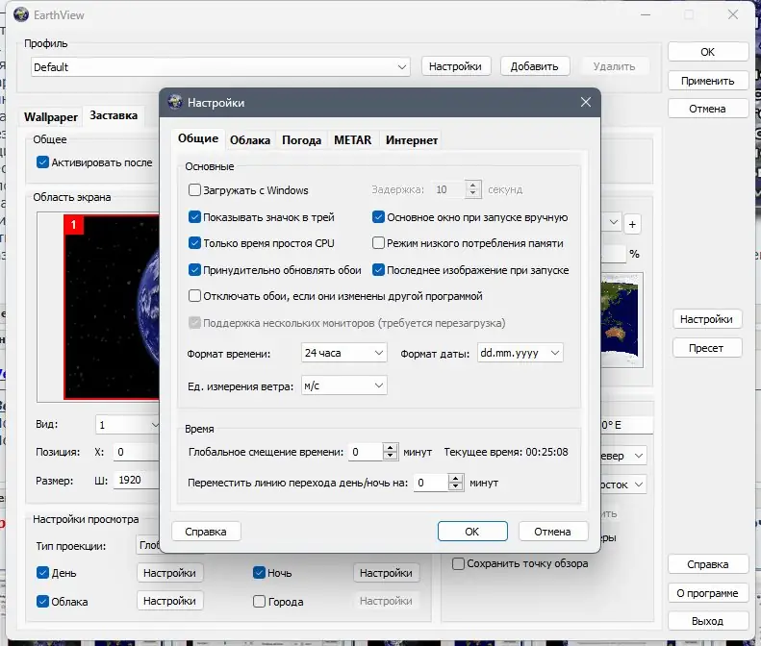The height and width of the screenshot is (646, 761).
Task: Click Размер Ш field showing 1920
Action: coord(137,480)
